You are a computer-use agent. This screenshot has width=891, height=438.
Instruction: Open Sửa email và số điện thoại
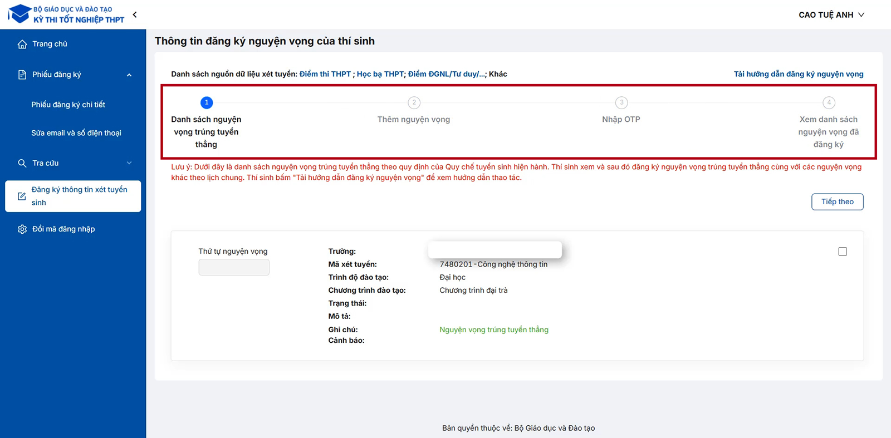pyautogui.click(x=76, y=133)
